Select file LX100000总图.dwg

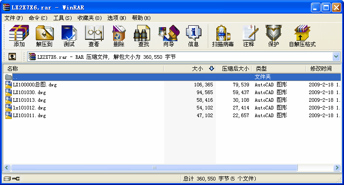pyautogui.click(x=35, y=85)
